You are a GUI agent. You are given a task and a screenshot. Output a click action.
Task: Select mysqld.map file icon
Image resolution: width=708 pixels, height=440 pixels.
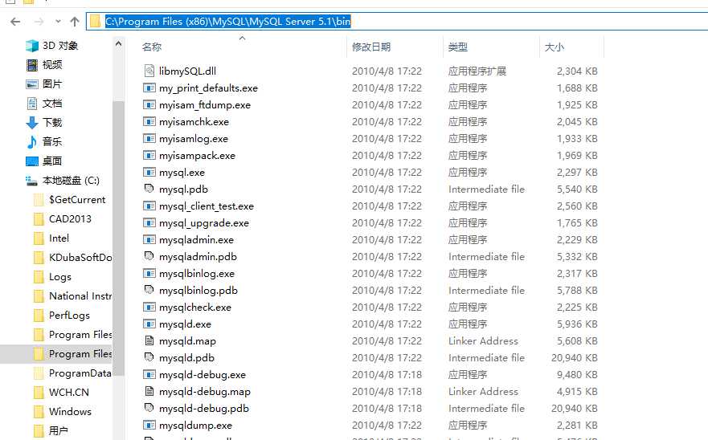tap(149, 340)
